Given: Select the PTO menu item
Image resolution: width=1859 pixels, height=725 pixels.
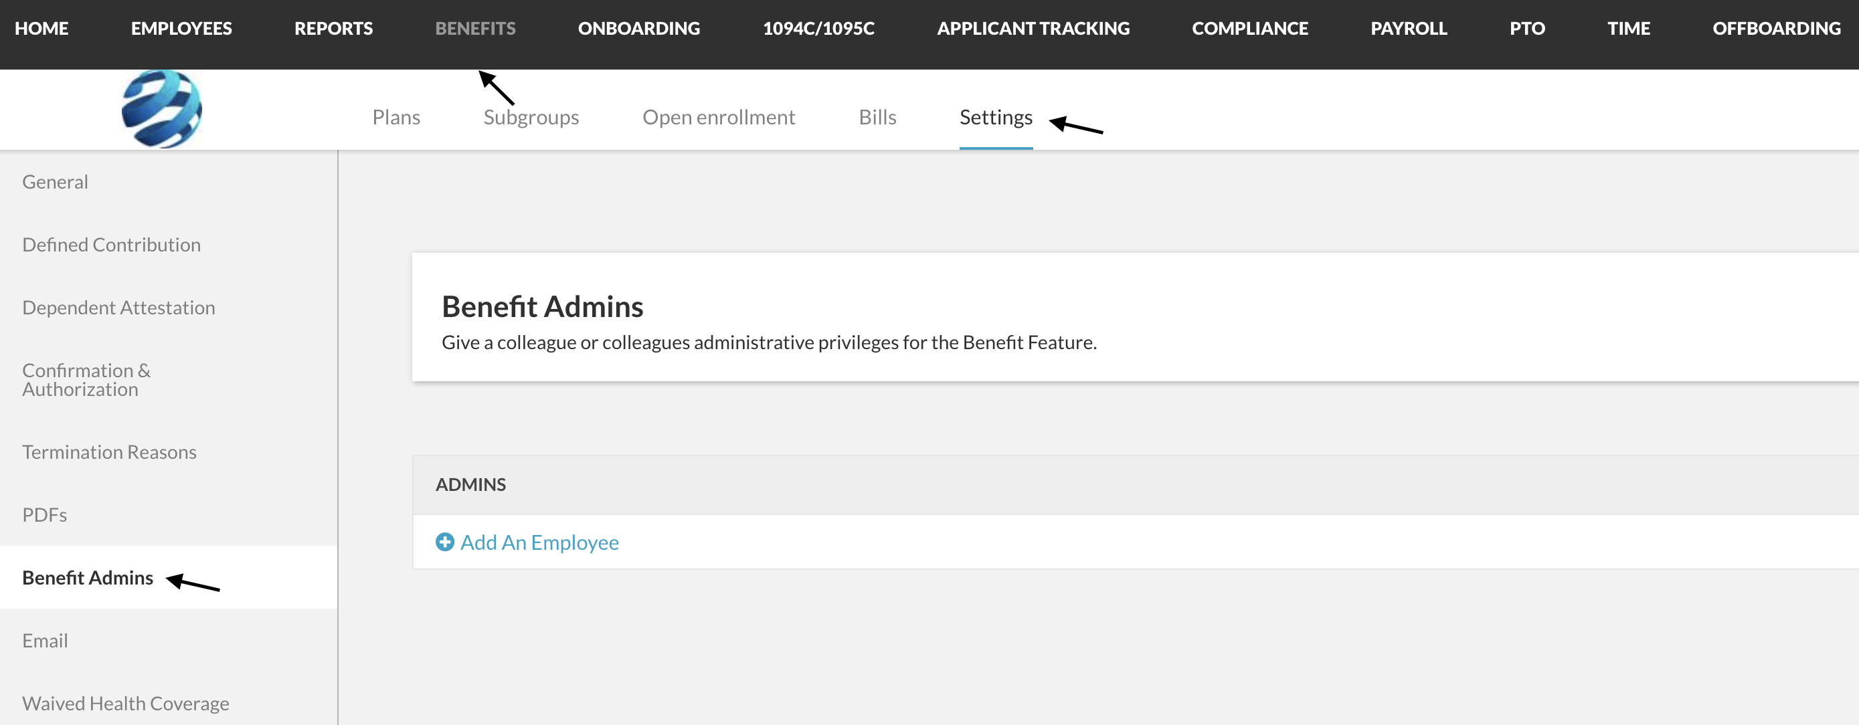Looking at the screenshot, I should [1527, 28].
